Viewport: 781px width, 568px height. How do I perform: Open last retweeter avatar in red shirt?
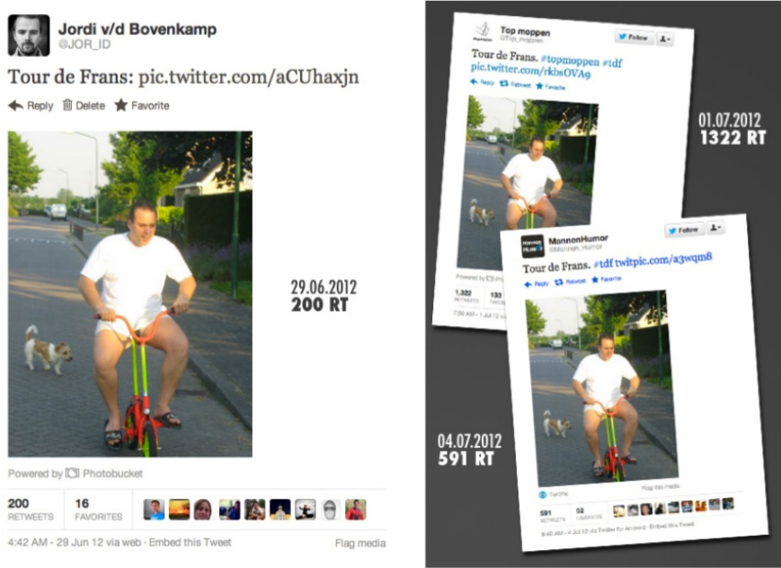click(x=356, y=510)
